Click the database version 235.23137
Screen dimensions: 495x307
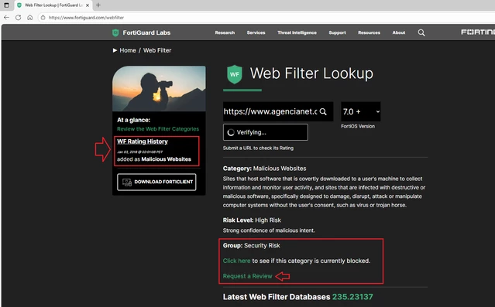click(x=352, y=297)
